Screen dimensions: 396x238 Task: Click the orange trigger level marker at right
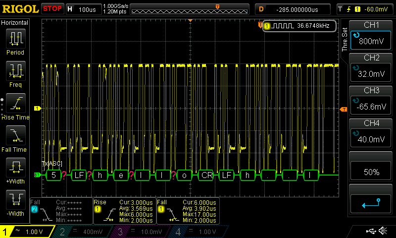[344, 109]
